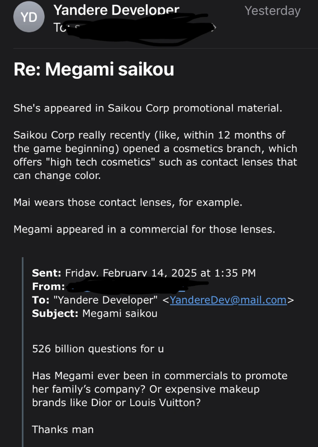Tap the To: label under the sender name
Image resolution: width=318 pixels, height=447 pixels.
(59, 28)
